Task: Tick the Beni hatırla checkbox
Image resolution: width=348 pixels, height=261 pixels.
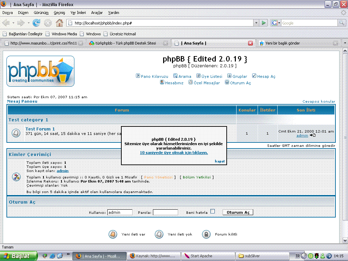Action: click(x=213, y=211)
